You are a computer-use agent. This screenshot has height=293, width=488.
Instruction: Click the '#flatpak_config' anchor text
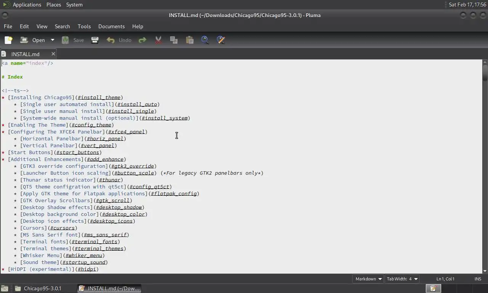pyautogui.click(x=174, y=194)
